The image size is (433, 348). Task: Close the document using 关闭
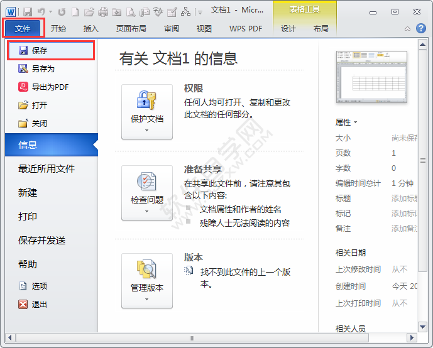click(39, 123)
